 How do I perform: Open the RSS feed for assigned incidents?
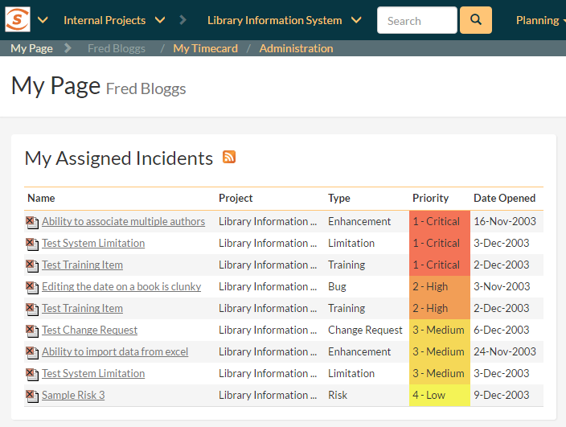point(229,158)
